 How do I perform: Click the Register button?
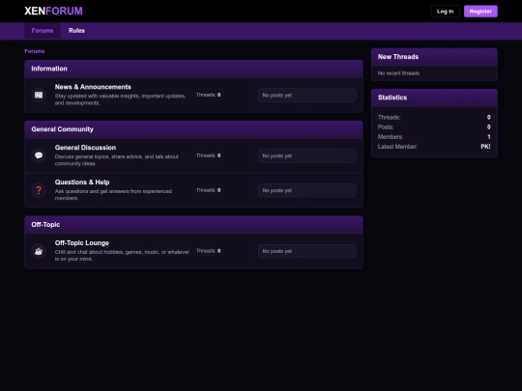tap(480, 12)
